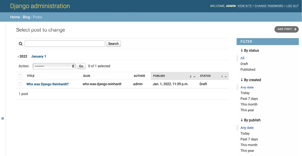Expand the sidebar with the double-chevron icon
The width and height of the screenshot is (302, 156).
[x=2, y=118]
